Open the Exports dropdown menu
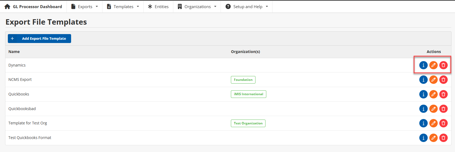455x152 pixels. tap(85, 6)
